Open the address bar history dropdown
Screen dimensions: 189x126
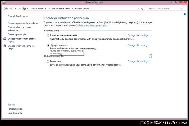(x=138, y=9)
